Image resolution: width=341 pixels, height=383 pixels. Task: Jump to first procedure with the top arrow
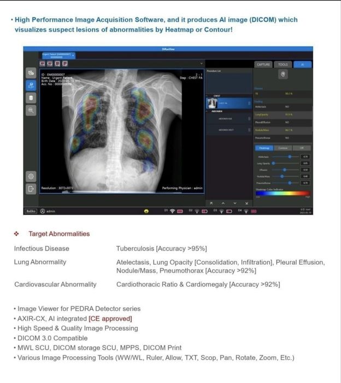point(211,203)
